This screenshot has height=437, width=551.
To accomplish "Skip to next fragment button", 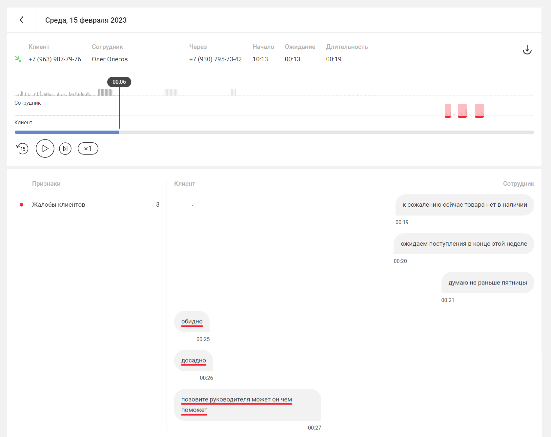I will [65, 149].
